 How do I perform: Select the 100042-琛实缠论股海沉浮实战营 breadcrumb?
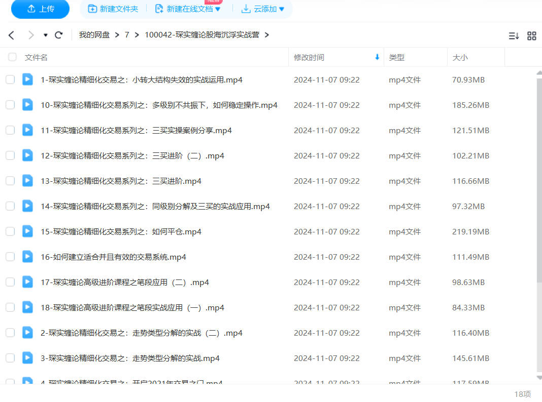click(x=202, y=35)
